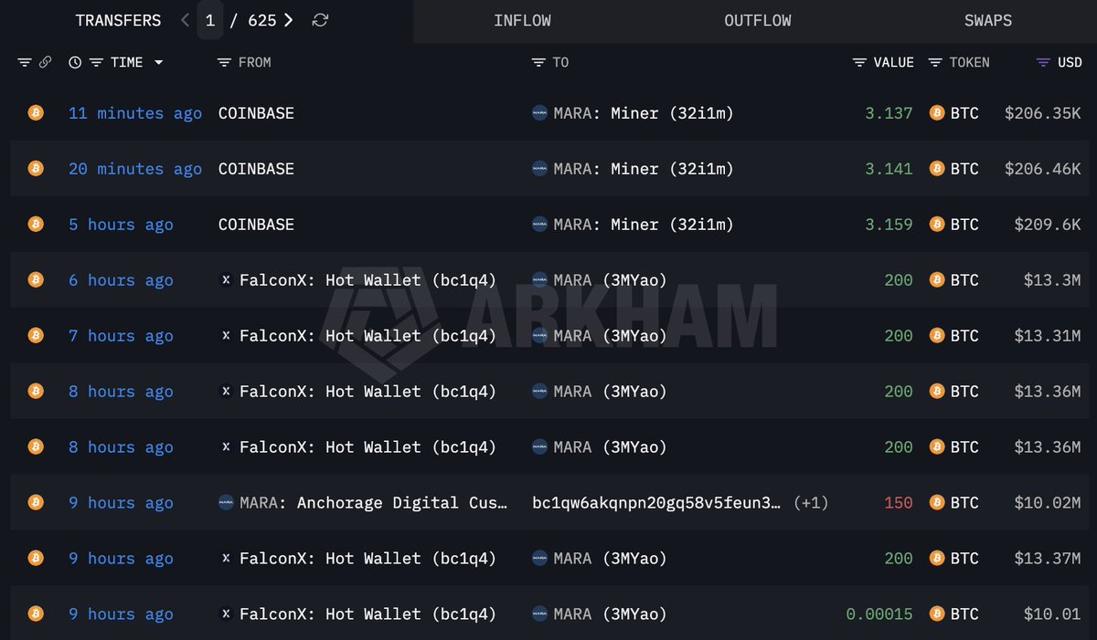Refresh the transfers list icon
The width and height of the screenshot is (1097, 640).
(320, 20)
